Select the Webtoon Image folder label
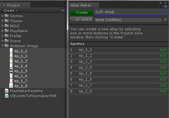 pyautogui.click(x=24, y=46)
